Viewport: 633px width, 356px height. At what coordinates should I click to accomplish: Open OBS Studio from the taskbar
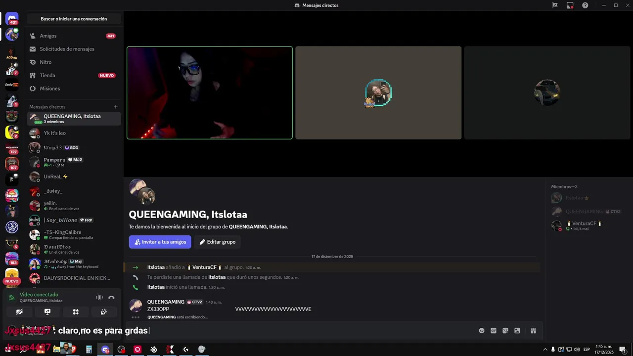(122, 350)
